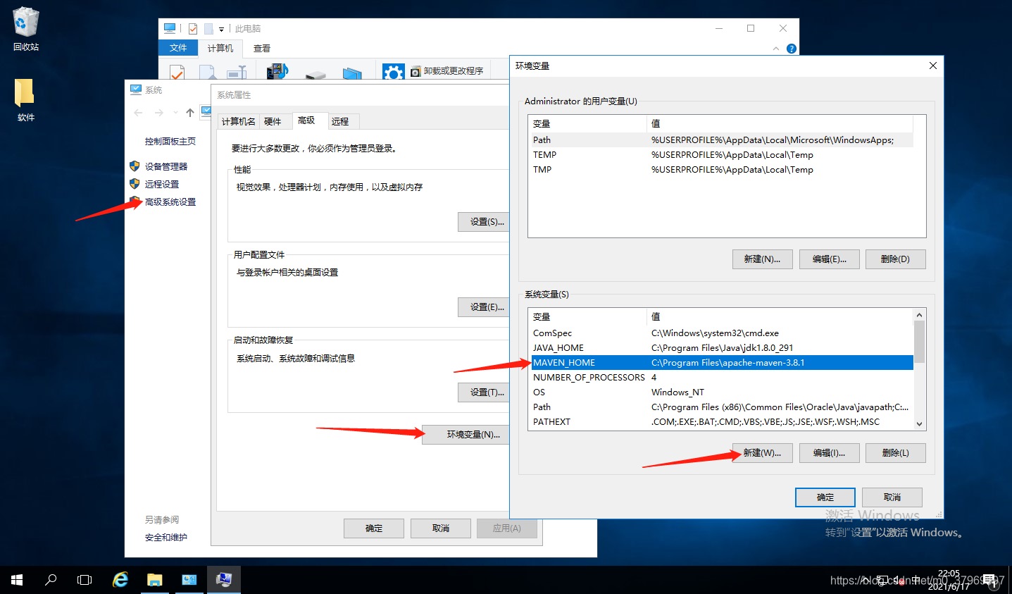Click 卸载或更改程序 in the ribbon
The image size is (1012, 594).
447,71
